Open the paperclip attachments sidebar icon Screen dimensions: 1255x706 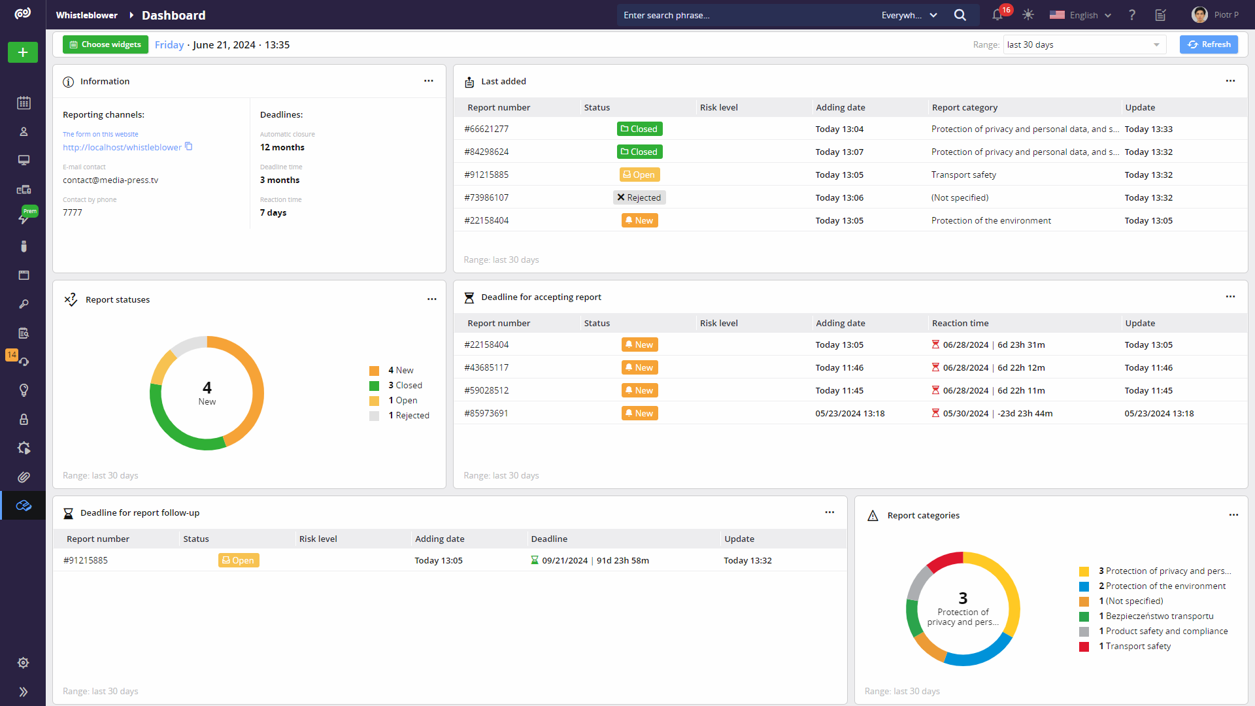tap(24, 477)
